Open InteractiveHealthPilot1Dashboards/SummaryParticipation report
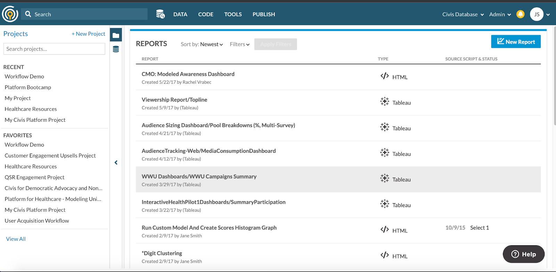Screen dimensions: 556x272 pyautogui.click(x=213, y=202)
